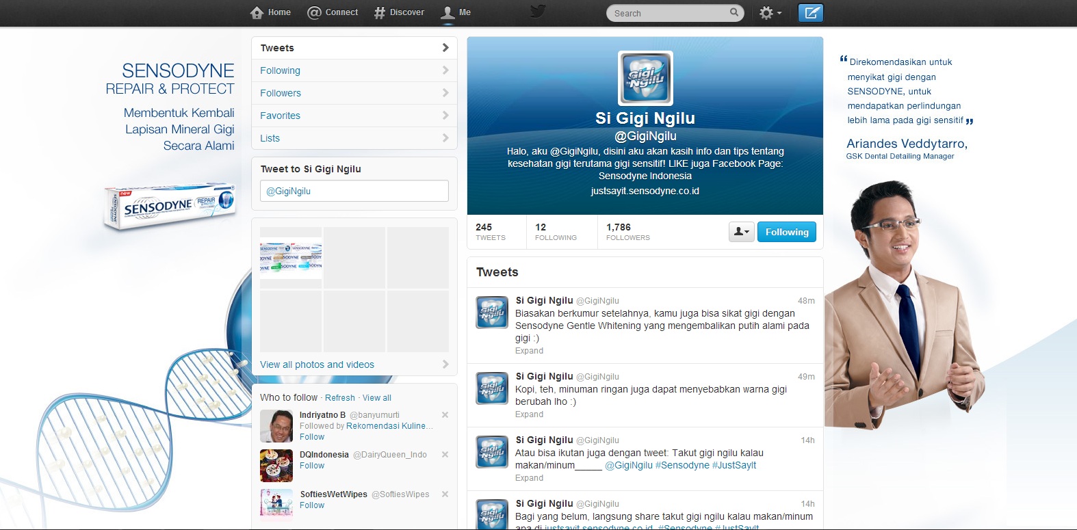Dismiss DQIndonesia suggestion
This screenshot has height=530, width=1077.
pyautogui.click(x=445, y=454)
